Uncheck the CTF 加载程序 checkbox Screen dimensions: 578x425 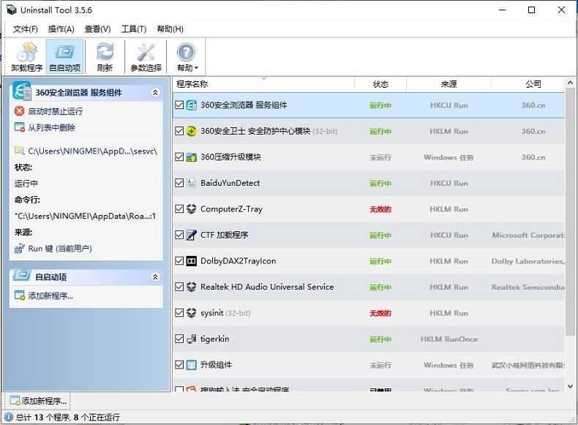pos(179,235)
